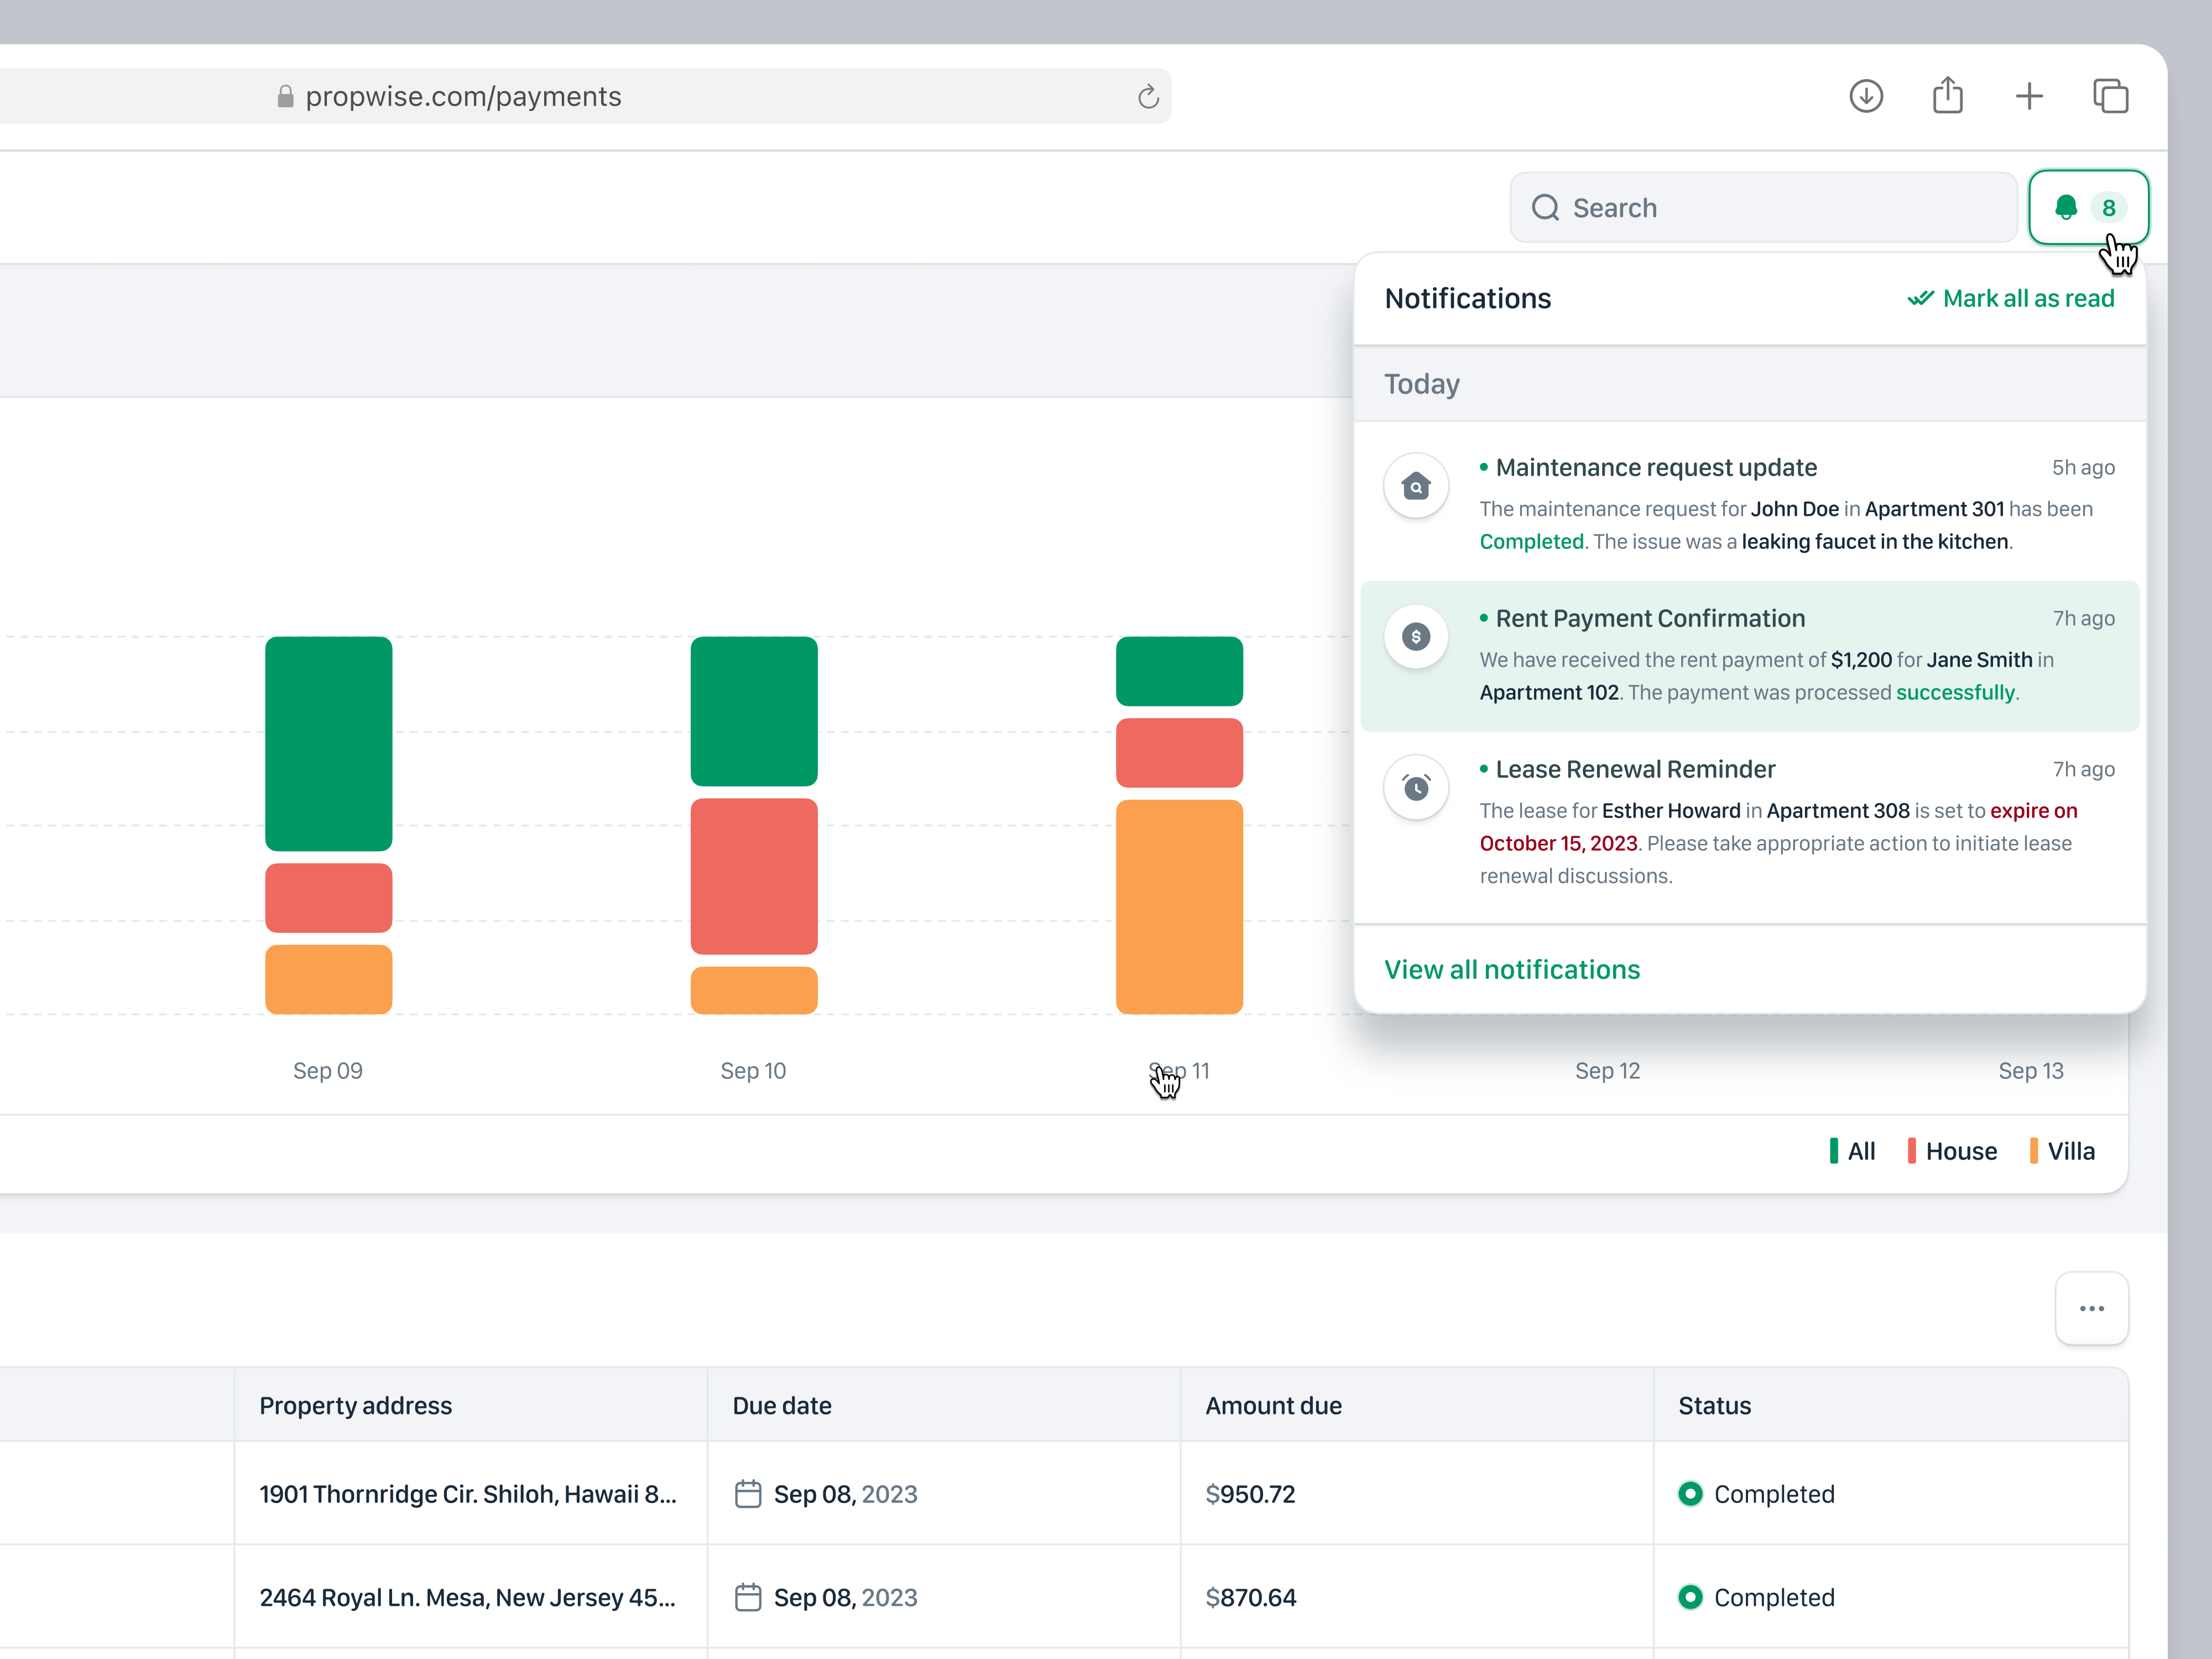
Task: Select the green bar above Sep 11
Action: click(x=1179, y=671)
